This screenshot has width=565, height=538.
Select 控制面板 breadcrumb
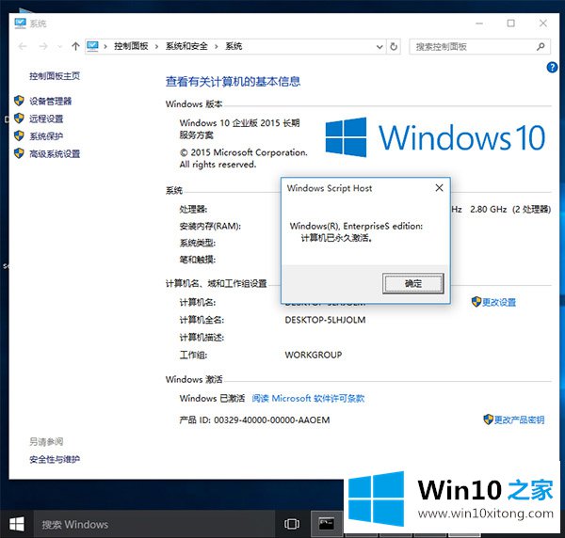131,46
